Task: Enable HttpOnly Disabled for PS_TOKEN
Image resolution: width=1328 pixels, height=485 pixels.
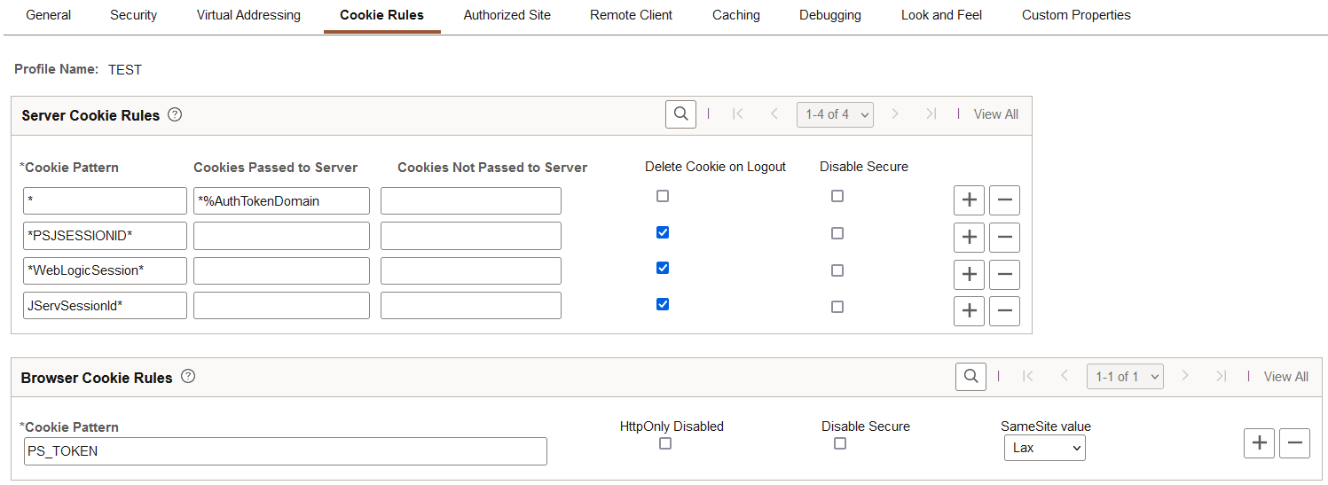Action: click(x=665, y=443)
